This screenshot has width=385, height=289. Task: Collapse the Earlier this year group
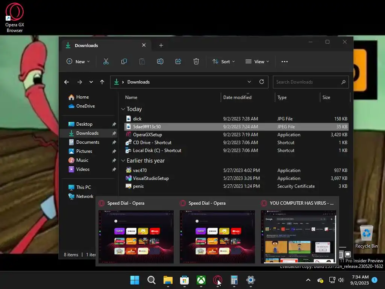(123, 160)
